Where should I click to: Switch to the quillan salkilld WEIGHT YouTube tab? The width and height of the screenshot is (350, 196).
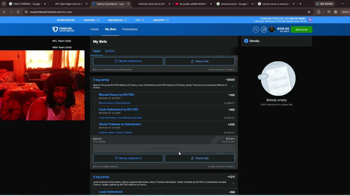193,4
